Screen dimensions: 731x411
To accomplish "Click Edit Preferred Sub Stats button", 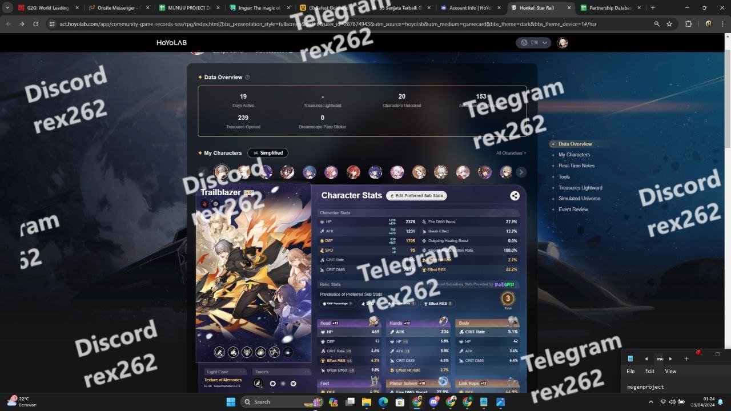I will 416,196.
